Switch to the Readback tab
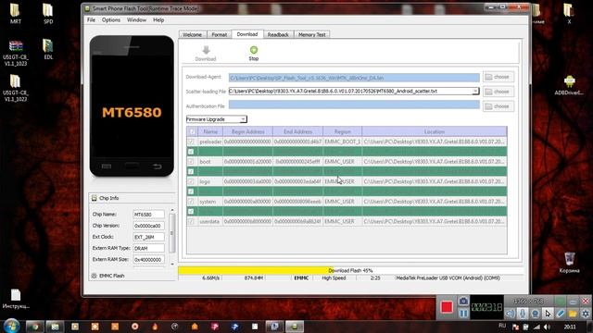593x333 pixels. (x=278, y=35)
